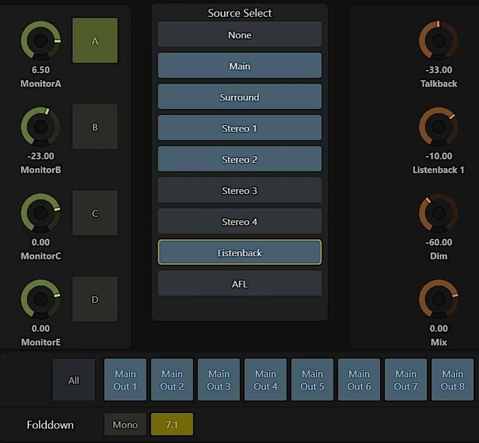Adjust the Mix level knob
The width and height of the screenshot is (479, 443).
click(438, 299)
